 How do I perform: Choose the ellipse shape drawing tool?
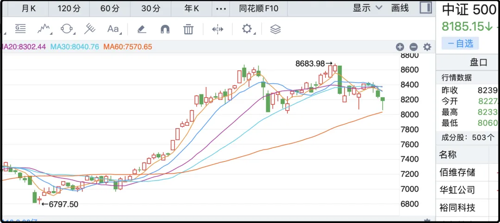(x=67, y=29)
